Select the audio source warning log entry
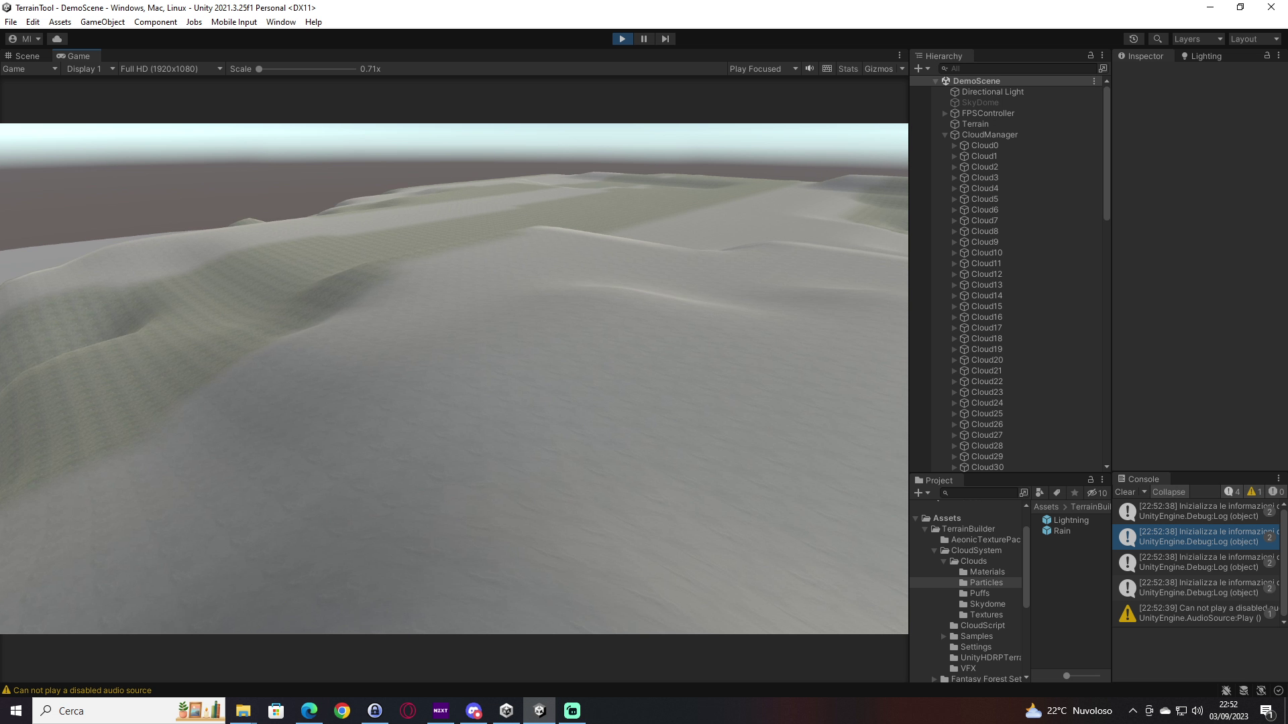Viewport: 1288px width, 724px height. point(1197,613)
